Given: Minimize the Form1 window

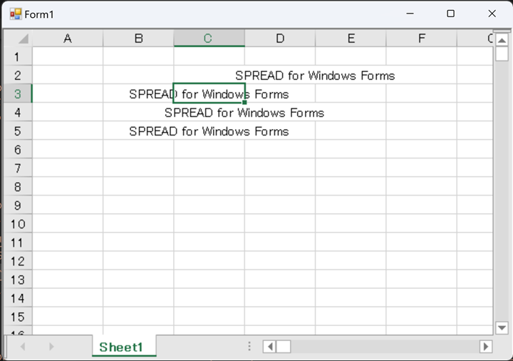Looking at the screenshot, I should [x=410, y=14].
